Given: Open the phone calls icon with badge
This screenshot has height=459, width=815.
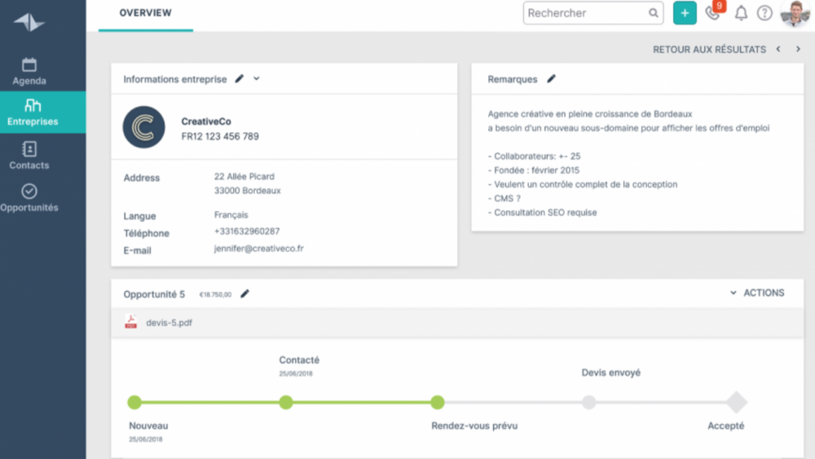Looking at the screenshot, I should 713,13.
